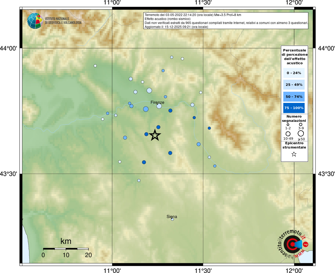Pick the 25 - 49% legend color swatch
The image size is (335, 273).
(294, 85)
